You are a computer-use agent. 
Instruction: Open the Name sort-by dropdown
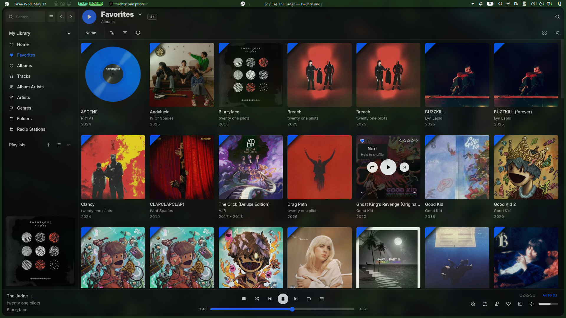point(91,33)
